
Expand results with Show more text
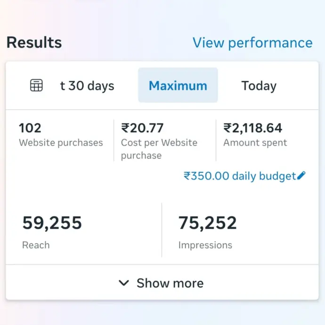coord(170,283)
